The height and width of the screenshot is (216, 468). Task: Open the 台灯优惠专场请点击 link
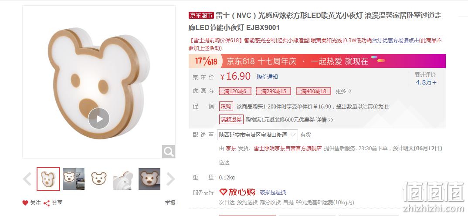click(x=395, y=40)
